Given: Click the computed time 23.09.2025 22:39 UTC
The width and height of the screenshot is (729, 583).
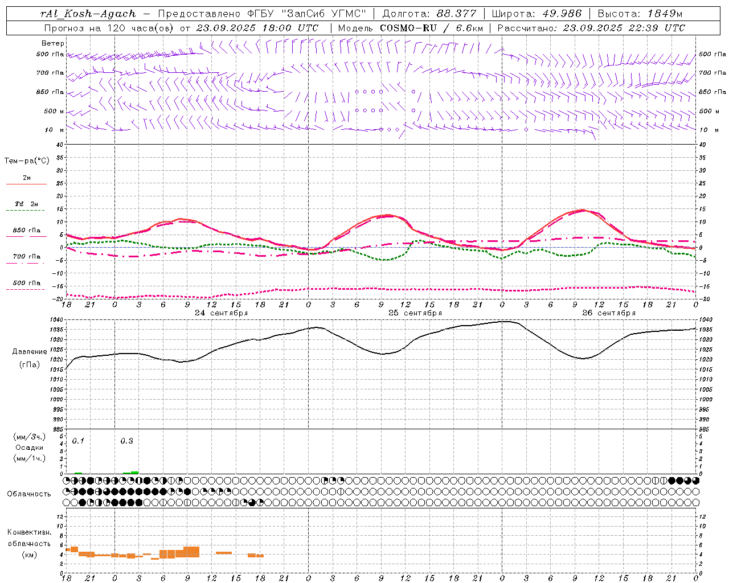Looking at the screenshot, I should click(x=624, y=27).
